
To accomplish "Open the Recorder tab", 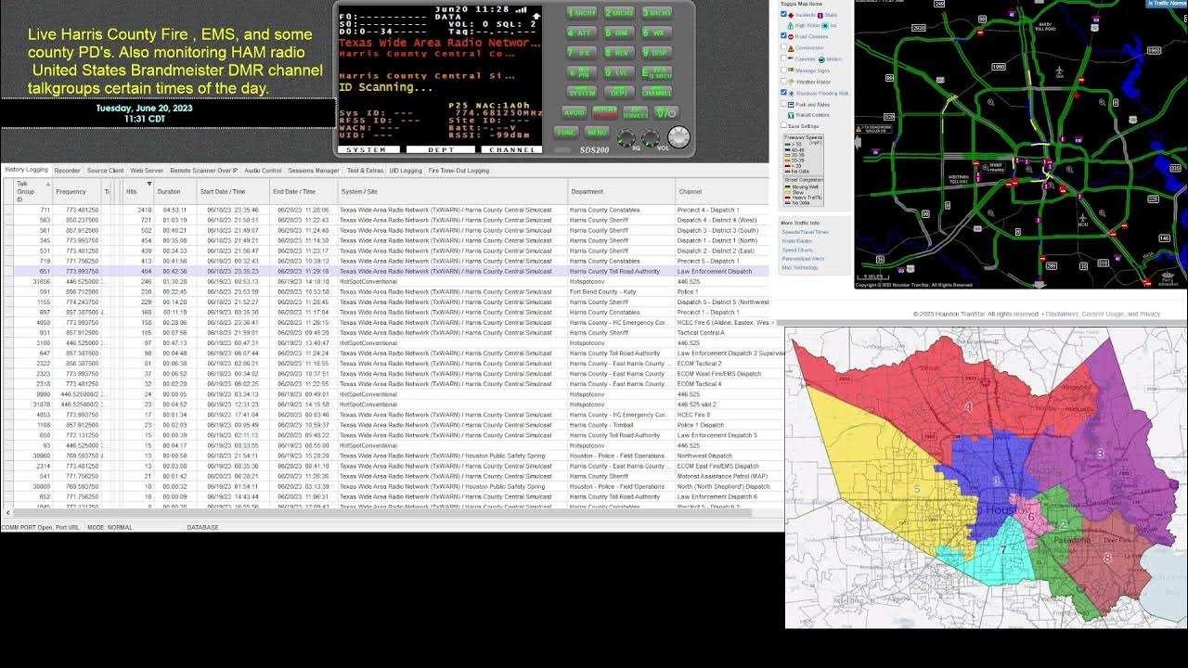I will (67, 171).
